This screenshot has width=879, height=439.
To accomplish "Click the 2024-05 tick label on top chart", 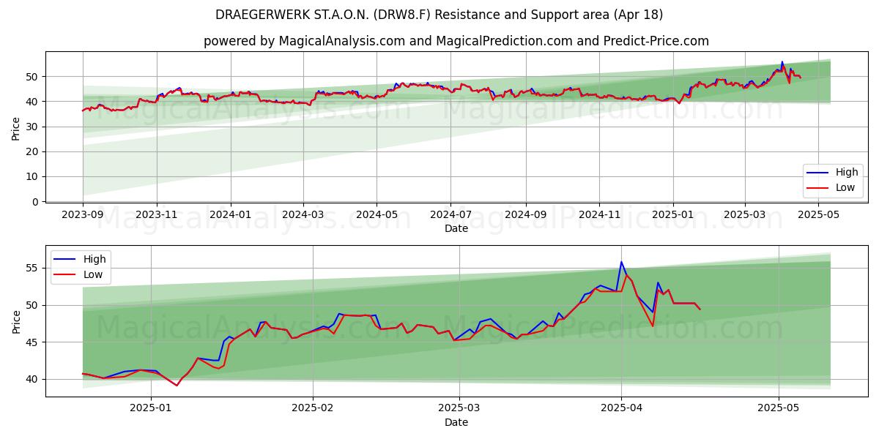I will pos(377,215).
